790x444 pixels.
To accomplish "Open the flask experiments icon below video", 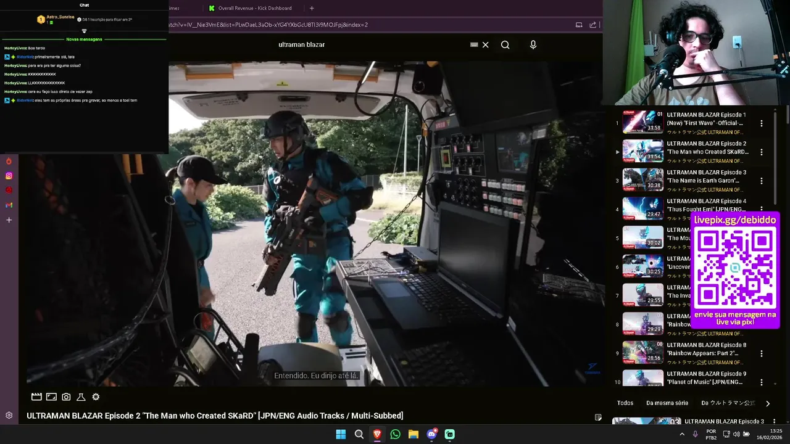I will (x=81, y=397).
